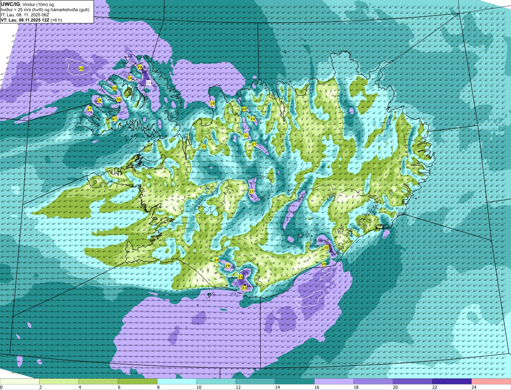The height and width of the screenshot is (390, 511).
Task: Click the 31 label beside the 33 label
Action: (x=240, y=276)
